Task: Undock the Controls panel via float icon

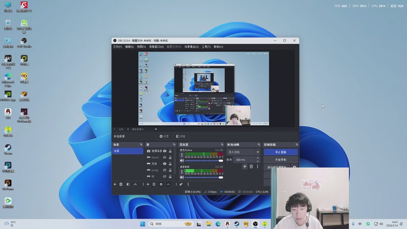Action: pyautogui.click(x=297, y=145)
